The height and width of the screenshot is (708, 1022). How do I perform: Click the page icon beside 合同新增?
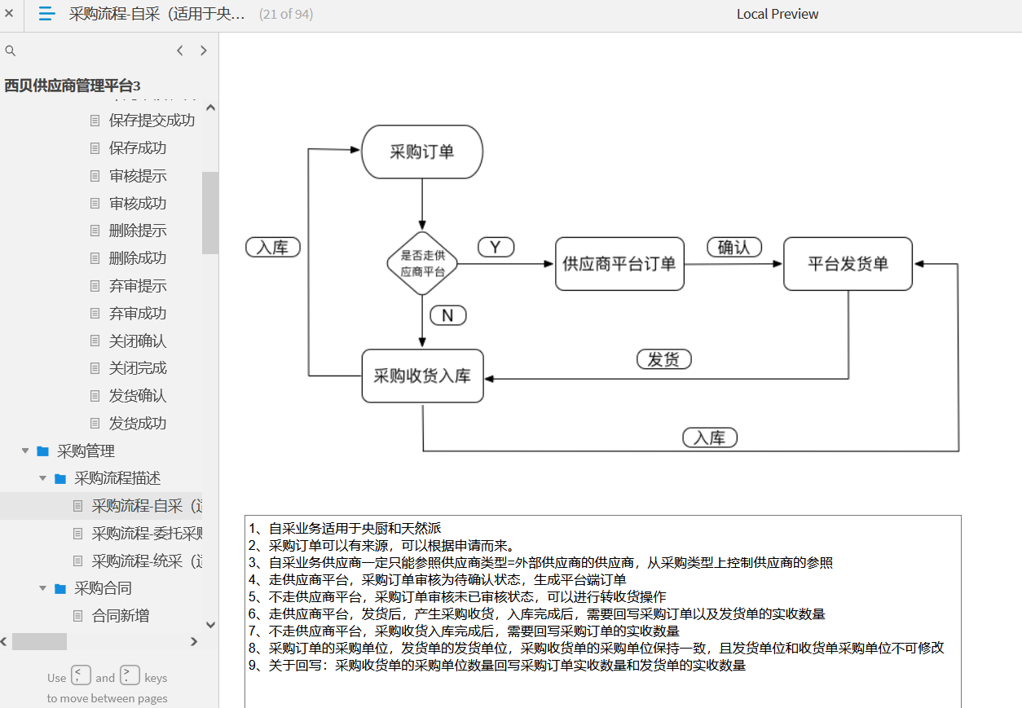pos(78,616)
